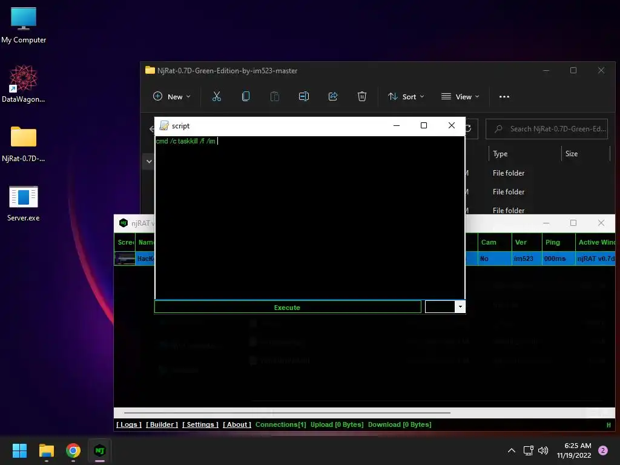The image size is (620, 465).
Task: Open the Windows Start menu
Action: pyautogui.click(x=19, y=450)
